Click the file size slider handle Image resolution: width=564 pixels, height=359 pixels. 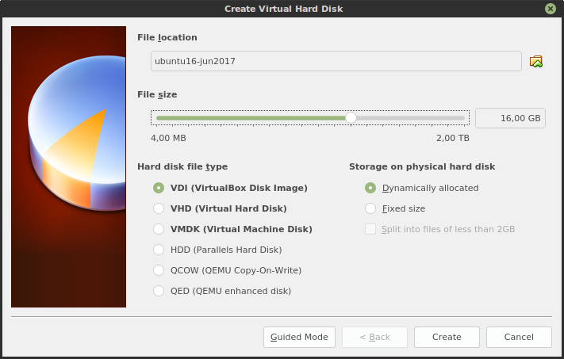[351, 118]
